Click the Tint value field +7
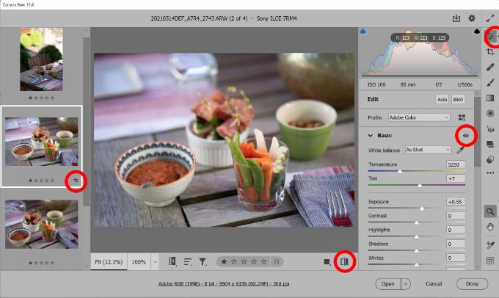Screen dimensions: 499x298 [x=456, y=178]
